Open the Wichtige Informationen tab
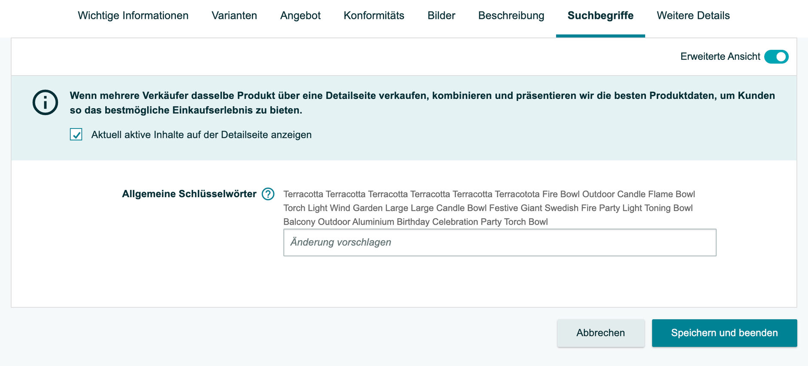Image resolution: width=808 pixels, height=366 pixels. tap(133, 16)
